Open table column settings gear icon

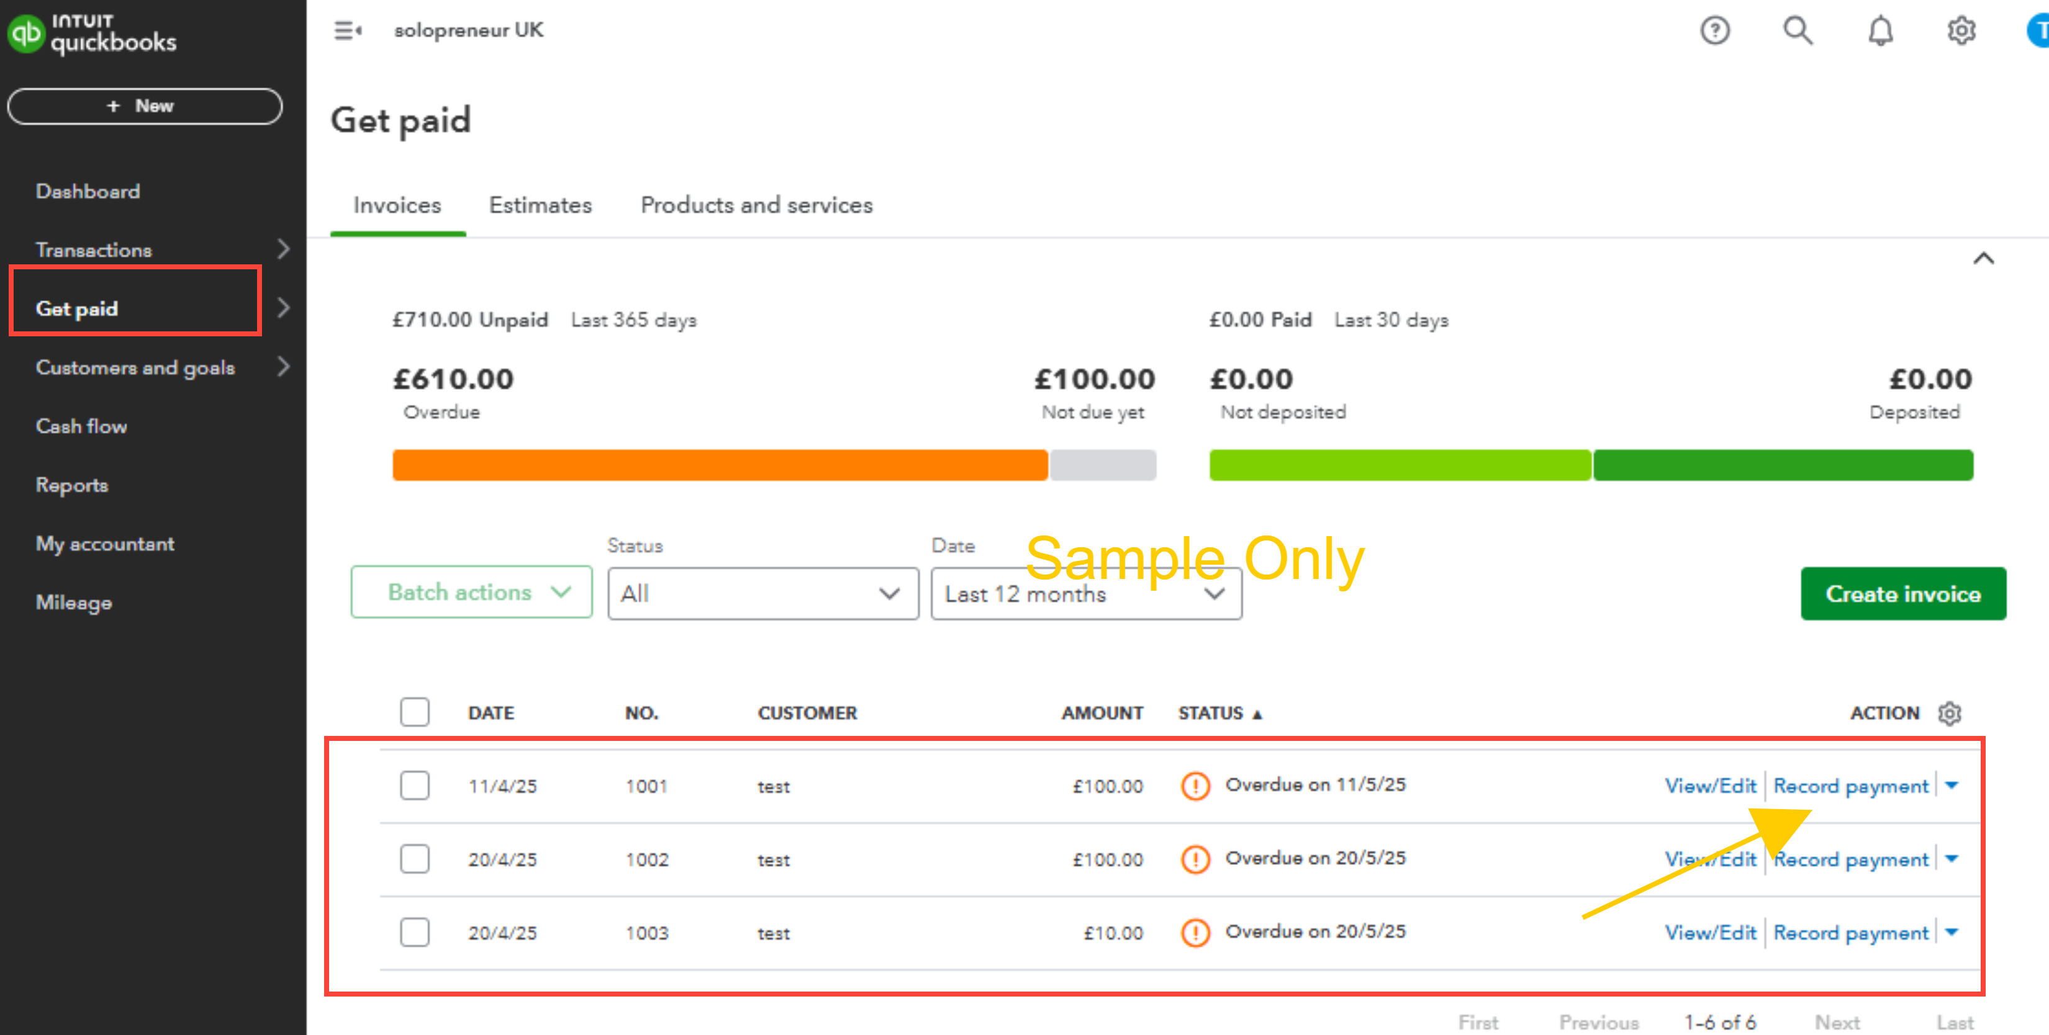1949,713
